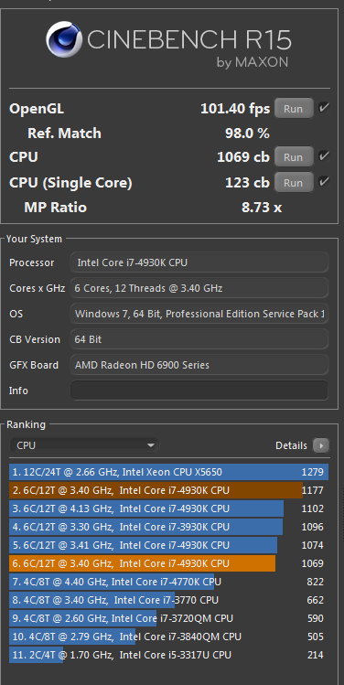
Task: Open the CPU ranking dropdown
Action: 84,445
